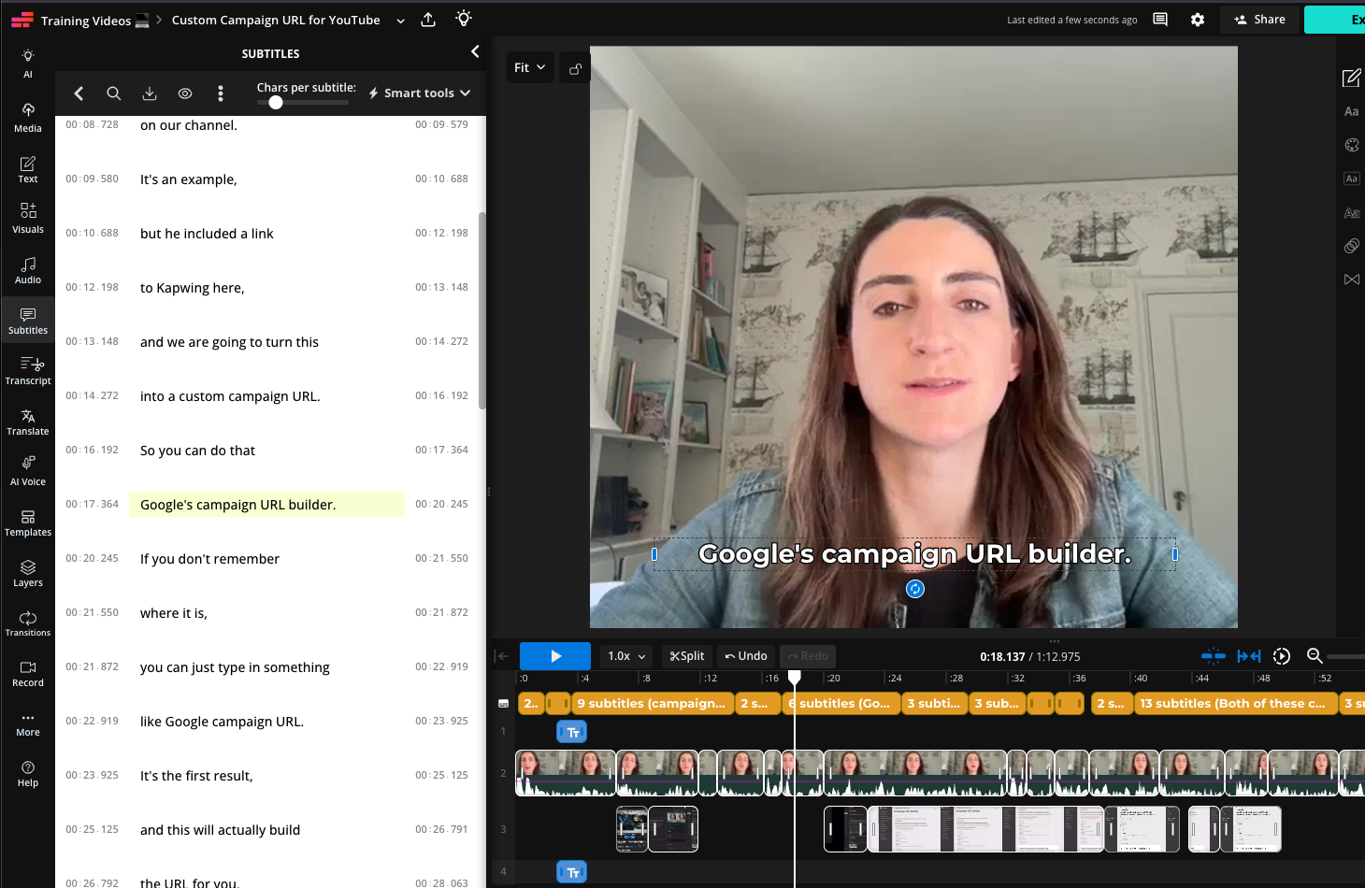Viewport: 1365px width, 888px height.
Task: Click the timeline playhead marker
Action: (795, 677)
